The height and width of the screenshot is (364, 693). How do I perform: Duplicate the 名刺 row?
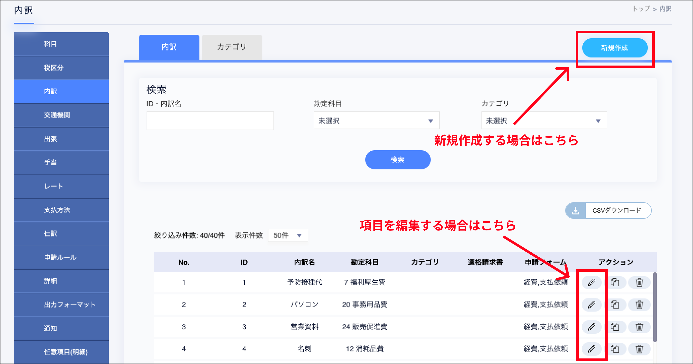615,349
